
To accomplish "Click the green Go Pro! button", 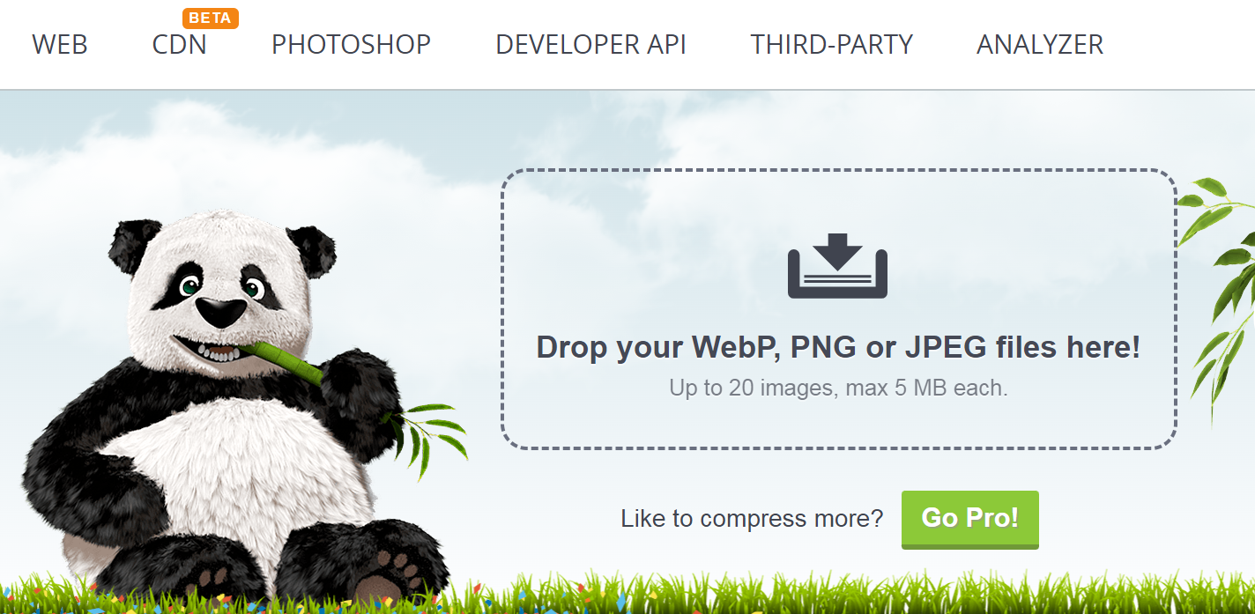I will [x=970, y=520].
